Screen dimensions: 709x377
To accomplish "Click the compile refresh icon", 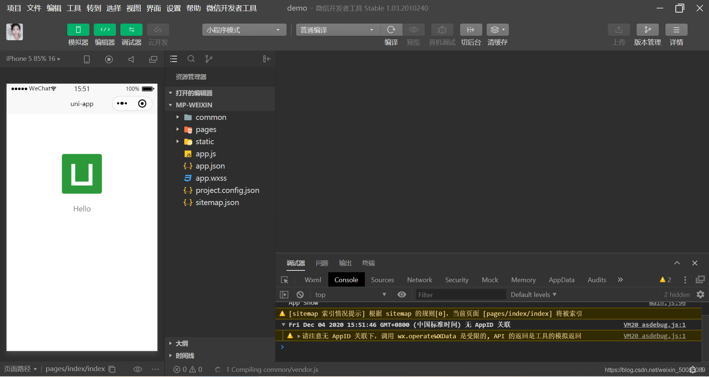I will click(x=391, y=30).
